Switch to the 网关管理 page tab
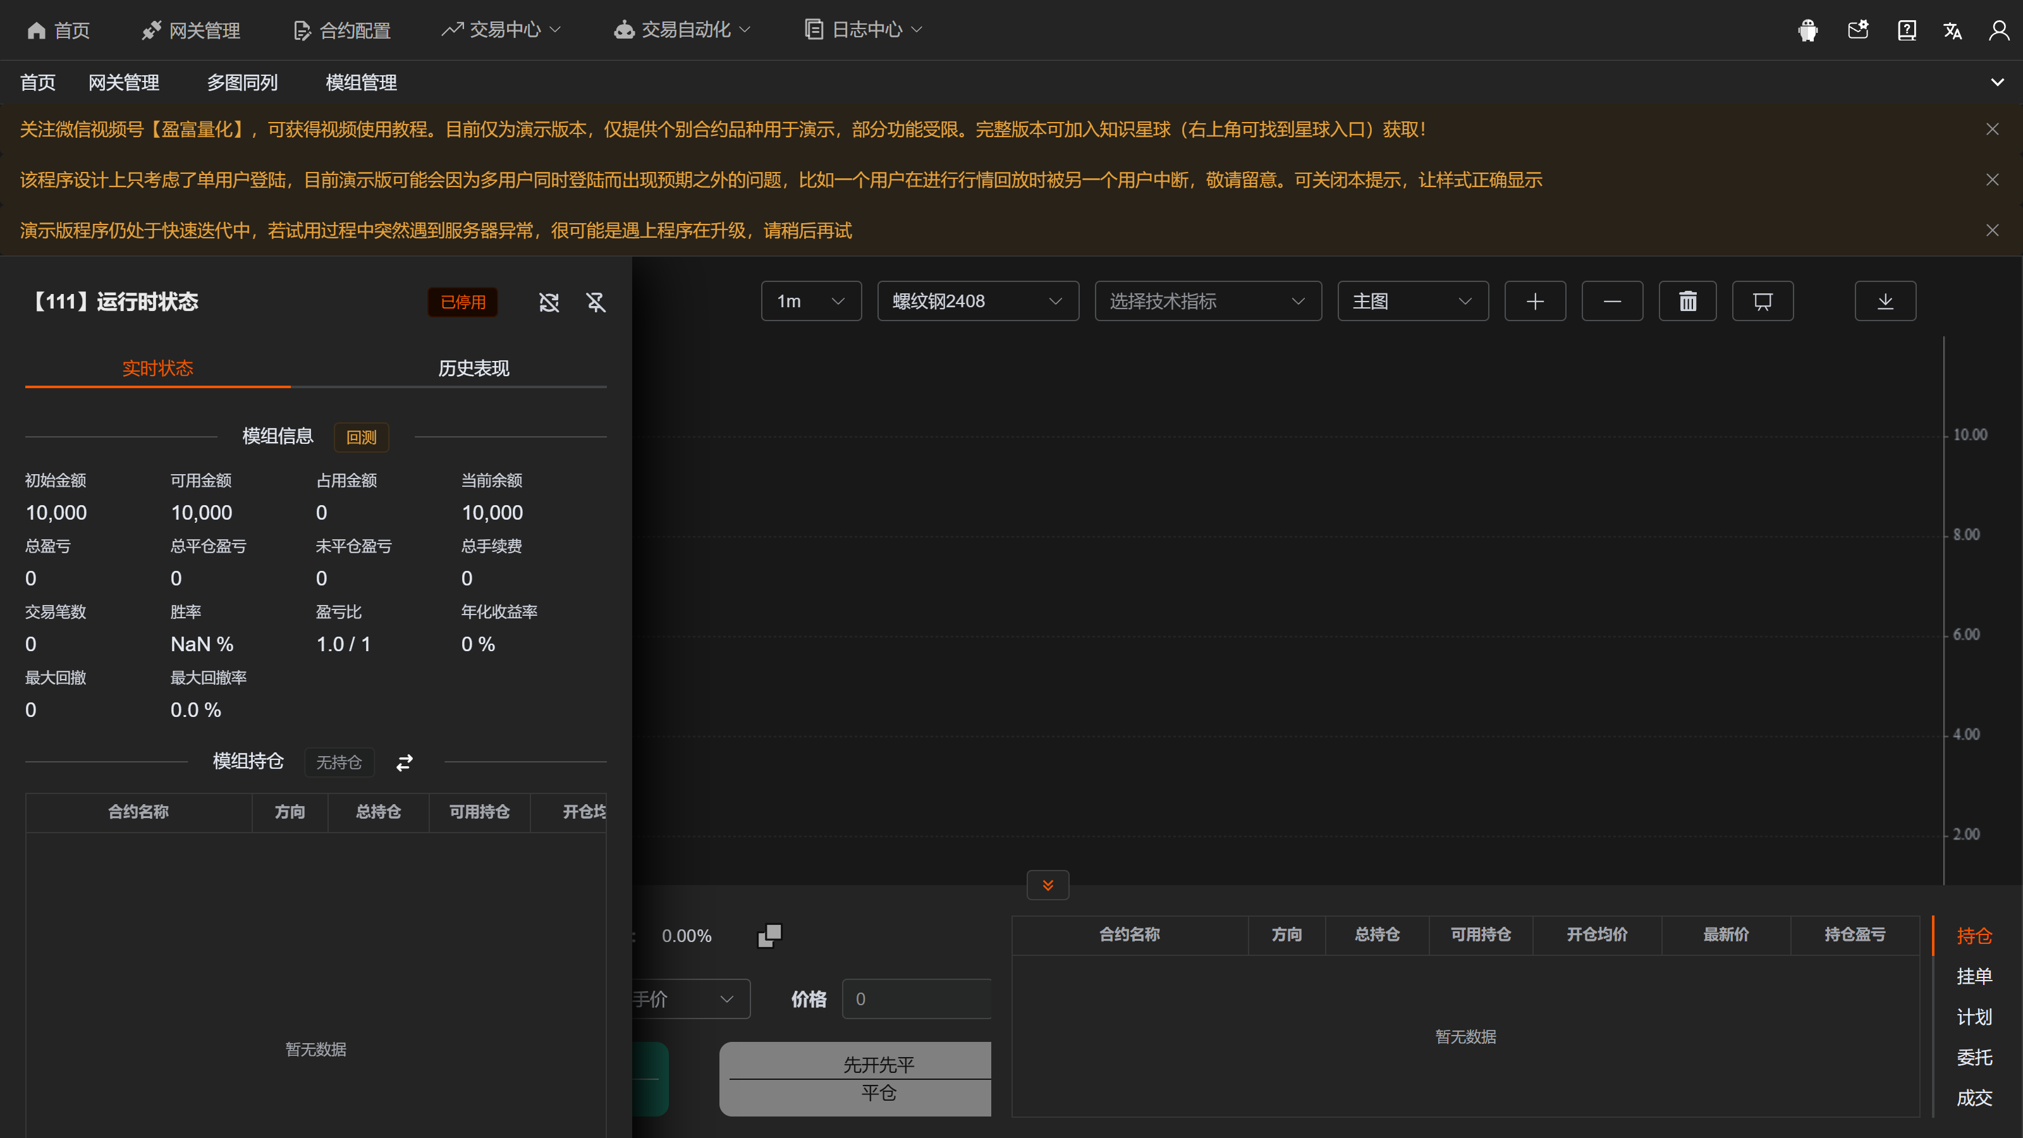The height and width of the screenshot is (1138, 2023). [x=124, y=82]
